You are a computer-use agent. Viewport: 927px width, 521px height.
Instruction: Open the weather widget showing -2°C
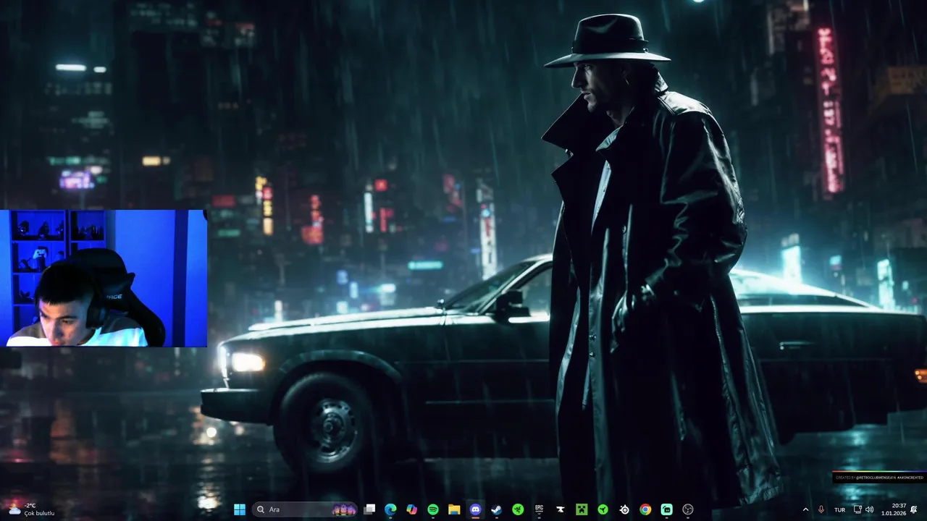coord(30,509)
